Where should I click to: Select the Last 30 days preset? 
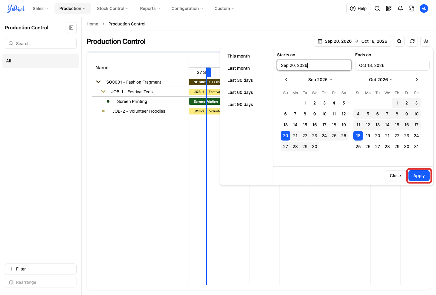pyautogui.click(x=240, y=80)
